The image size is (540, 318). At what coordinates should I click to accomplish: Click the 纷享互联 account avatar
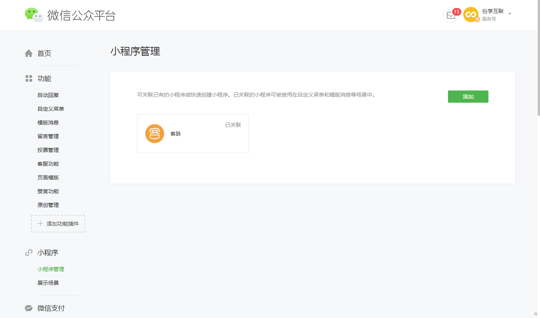coord(471,15)
